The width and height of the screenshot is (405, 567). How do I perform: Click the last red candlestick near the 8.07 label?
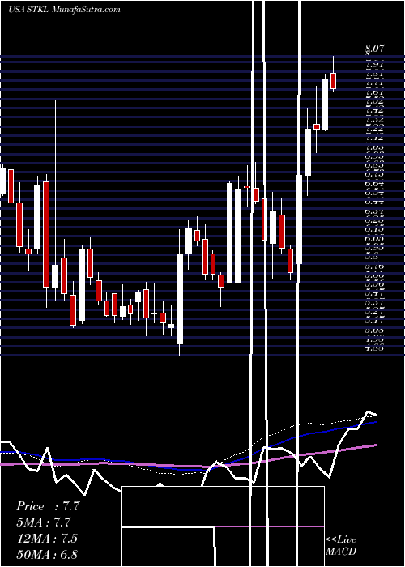pos(334,81)
